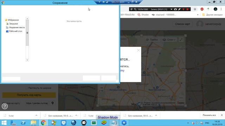This screenshot has height=126, width=225.
Task: Click the green star extension icon
Action: coord(208,9)
